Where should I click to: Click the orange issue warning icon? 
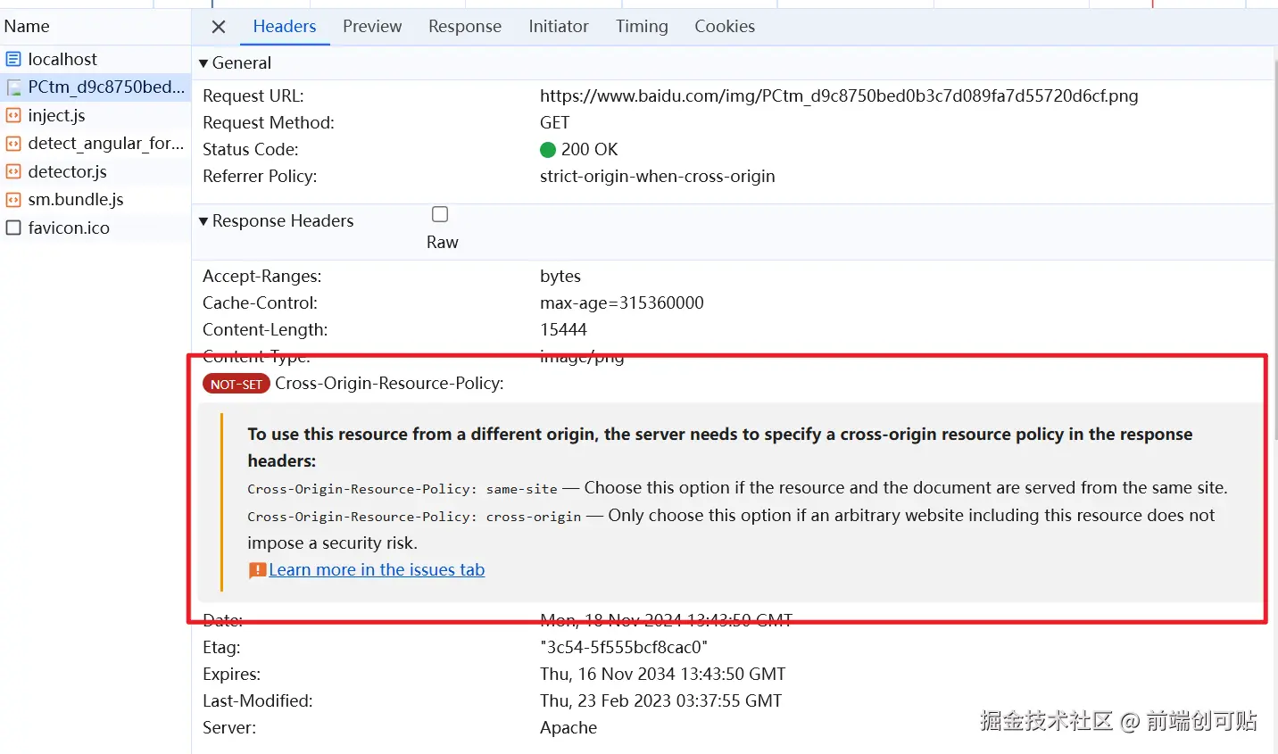(257, 570)
